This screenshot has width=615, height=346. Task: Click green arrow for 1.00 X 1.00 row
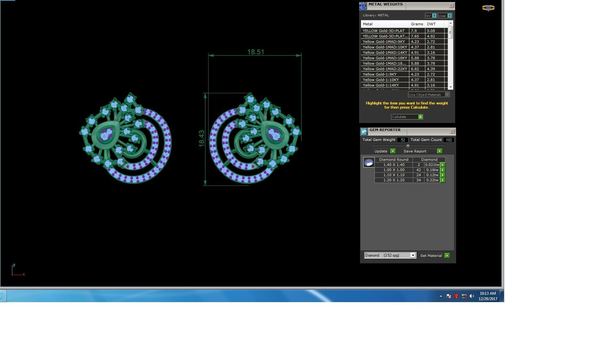(x=443, y=170)
